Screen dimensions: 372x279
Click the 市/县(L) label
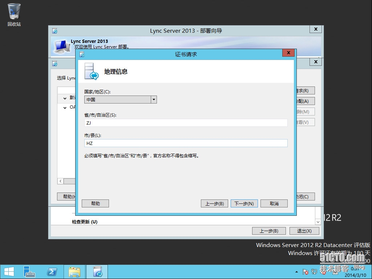[93, 136]
